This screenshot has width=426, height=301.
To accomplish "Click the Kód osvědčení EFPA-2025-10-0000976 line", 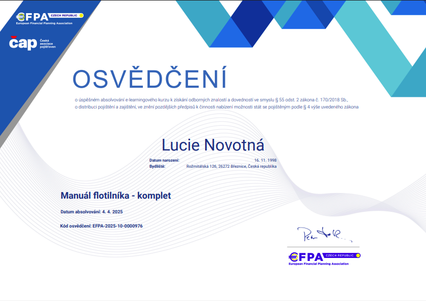I will pyautogui.click(x=101, y=226).
